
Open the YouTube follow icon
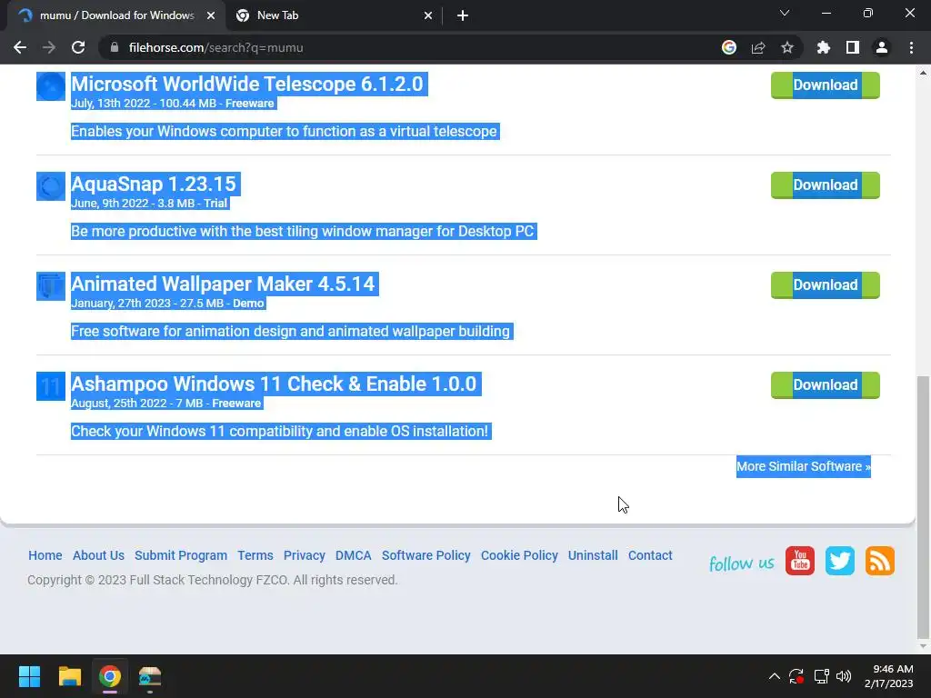(x=800, y=561)
